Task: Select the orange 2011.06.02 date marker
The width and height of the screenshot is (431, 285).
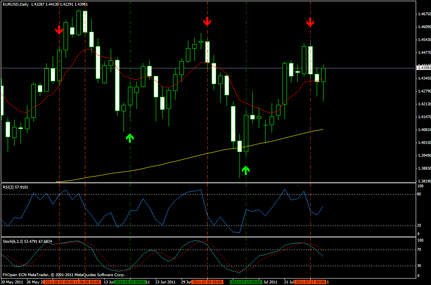Action: (x=58, y=282)
